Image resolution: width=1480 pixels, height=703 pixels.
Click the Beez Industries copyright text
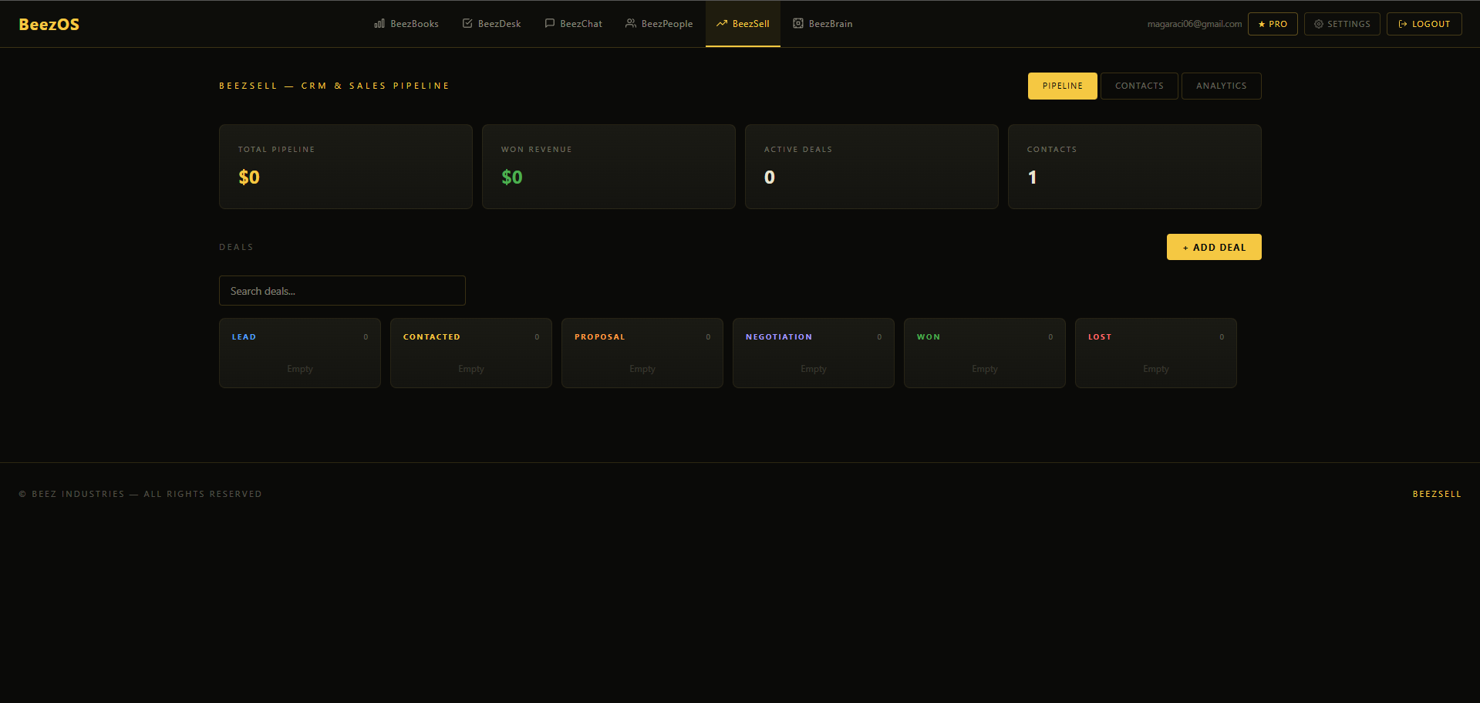pos(140,494)
